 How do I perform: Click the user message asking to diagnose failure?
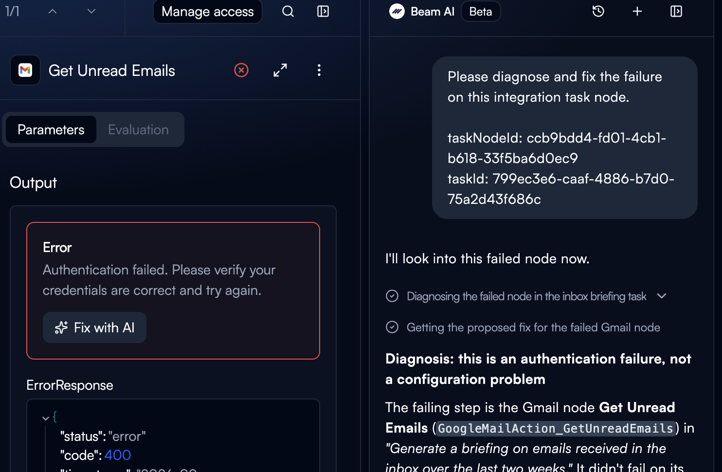(565, 138)
